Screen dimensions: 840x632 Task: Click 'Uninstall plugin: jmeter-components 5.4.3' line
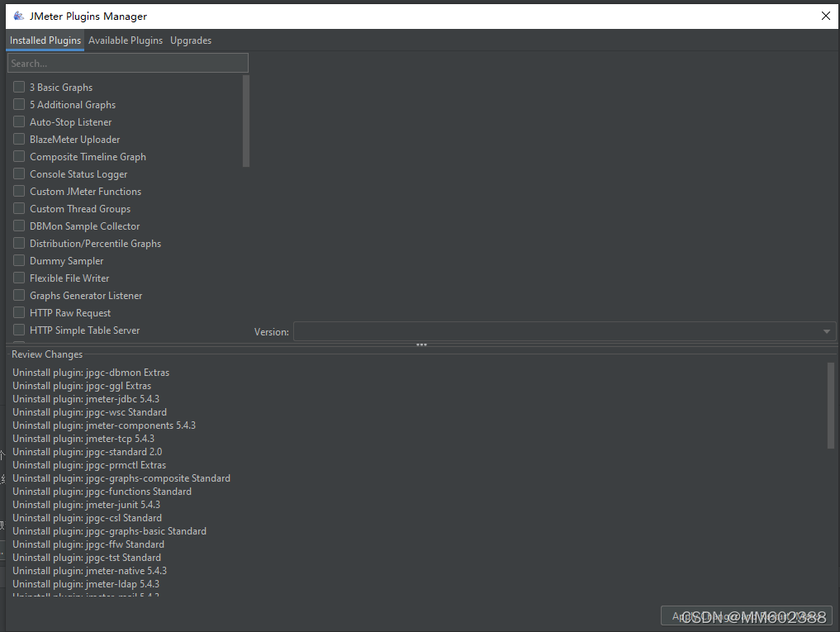pos(104,425)
